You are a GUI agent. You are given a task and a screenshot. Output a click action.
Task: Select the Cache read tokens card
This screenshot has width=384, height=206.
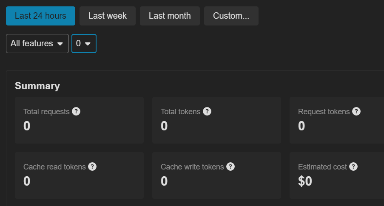(x=80, y=175)
